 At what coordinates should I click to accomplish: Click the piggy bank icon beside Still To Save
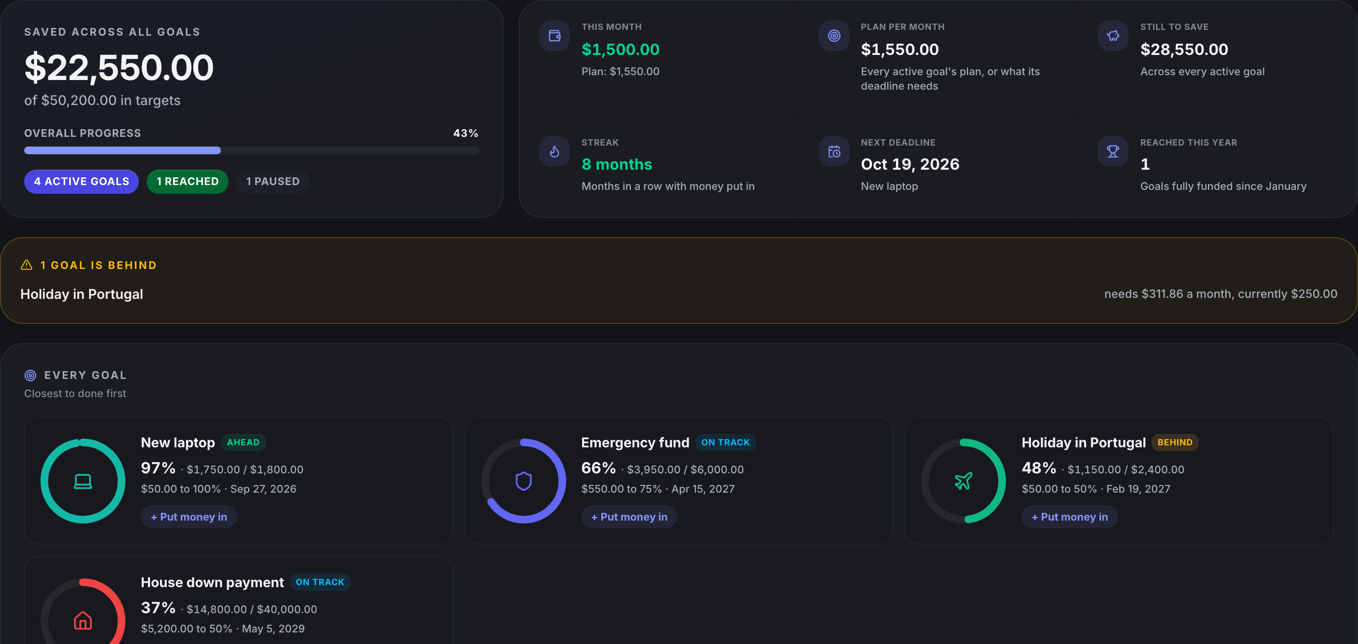pos(1113,36)
